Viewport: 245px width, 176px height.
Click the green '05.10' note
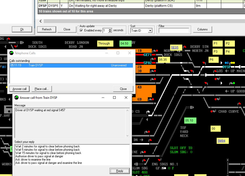tap(190, 121)
